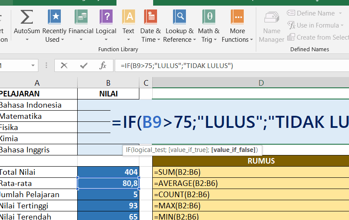This screenshot has width=349, height=220.
Task: Click the Insert Function fx icon
Action: click(x=103, y=65)
